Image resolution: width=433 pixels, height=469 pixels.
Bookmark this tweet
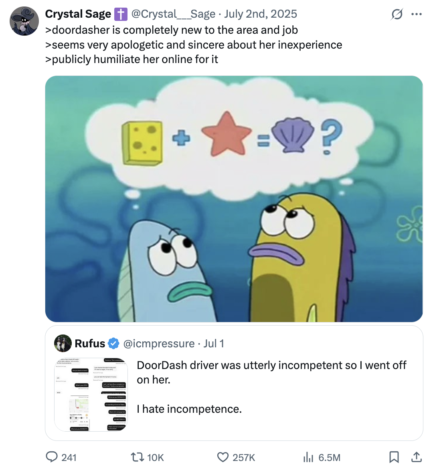[394, 457]
